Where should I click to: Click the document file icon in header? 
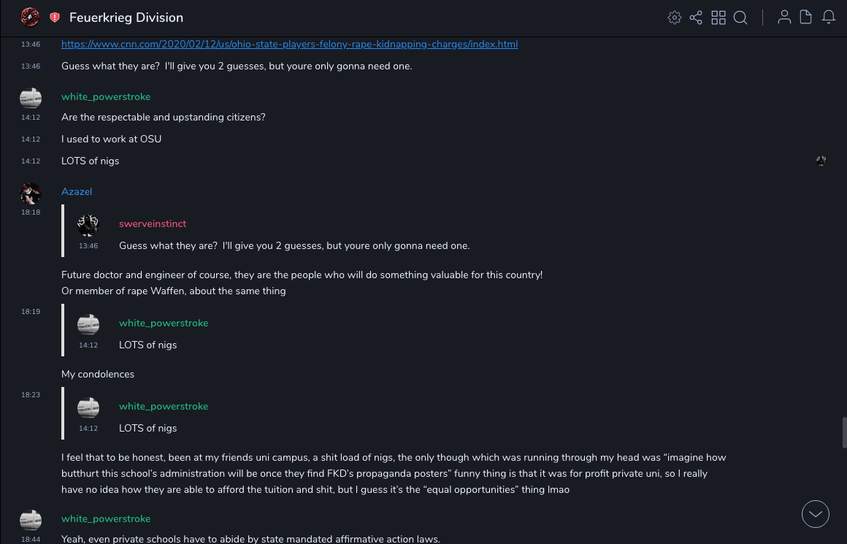point(806,18)
